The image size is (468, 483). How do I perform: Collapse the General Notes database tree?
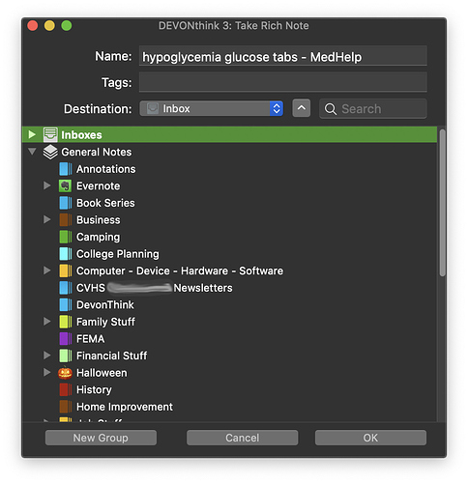[32, 152]
